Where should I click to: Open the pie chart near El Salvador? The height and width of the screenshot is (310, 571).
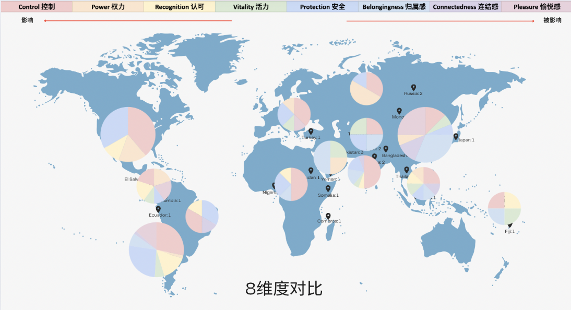click(x=153, y=186)
